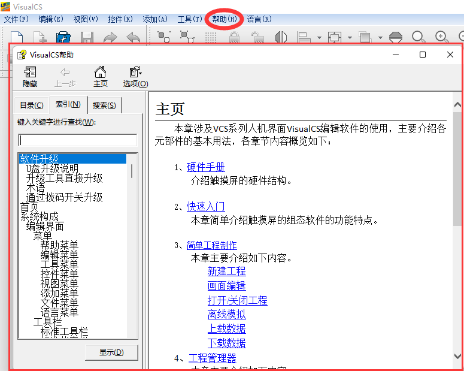Open the 工程管理器 link
The height and width of the screenshot is (371, 464).
click(x=213, y=358)
